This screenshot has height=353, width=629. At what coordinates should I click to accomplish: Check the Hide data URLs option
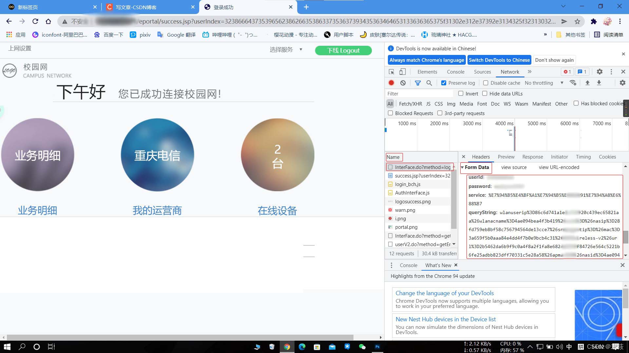pyautogui.click(x=485, y=93)
